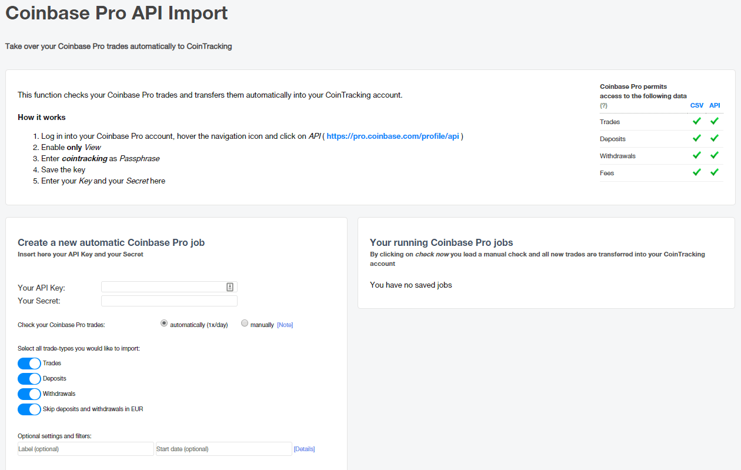Click the 'Coinbase Pro API Import' heading

coord(116,13)
